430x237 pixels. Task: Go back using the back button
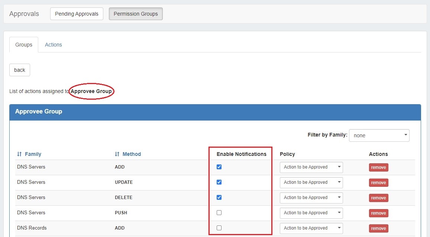(20, 70)
